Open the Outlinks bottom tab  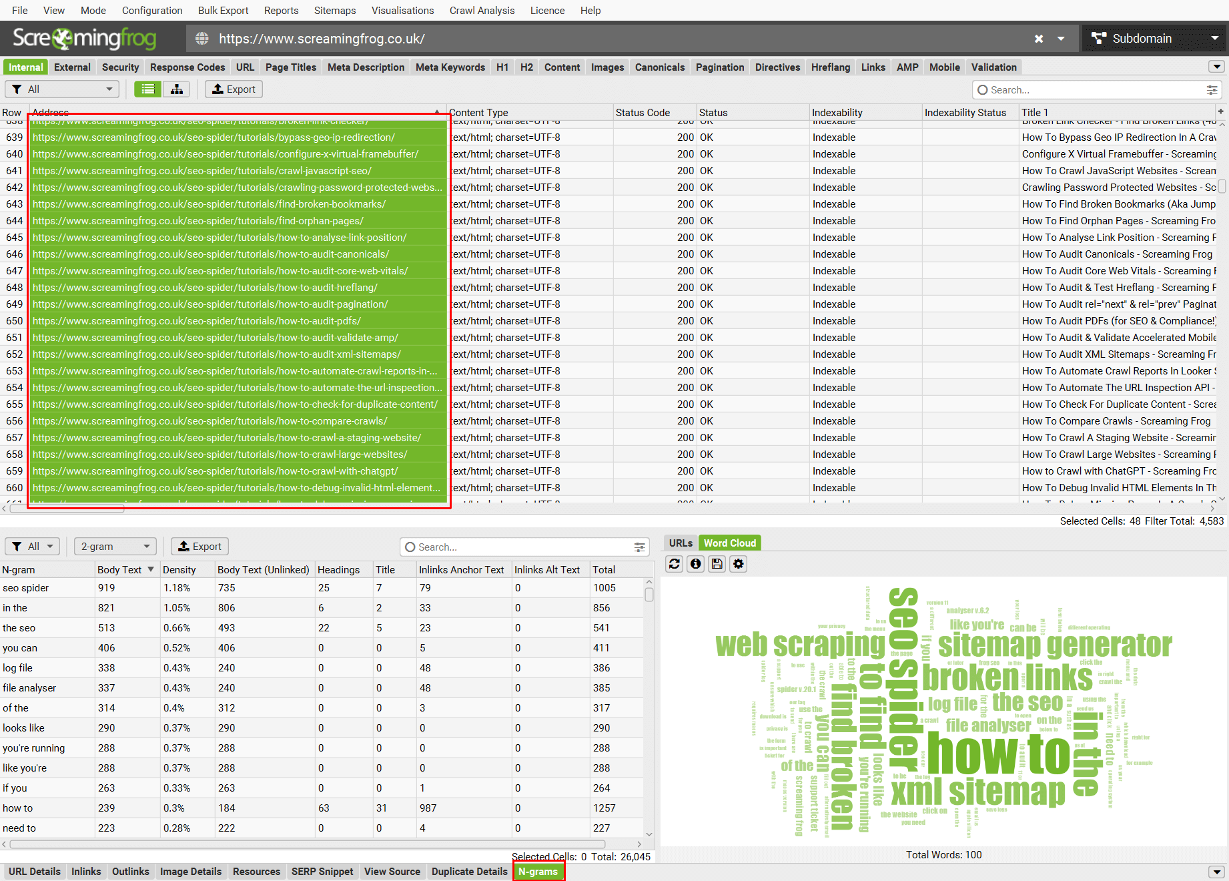coord(131,872)
